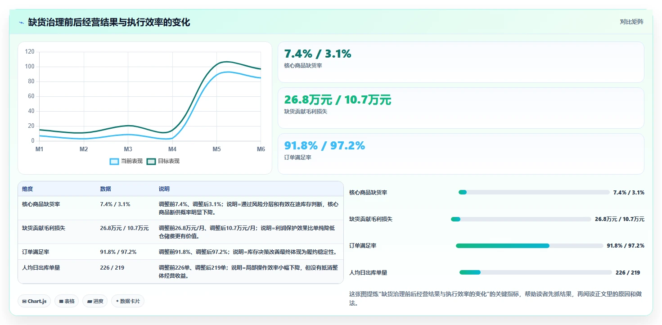Click 91.8% / 97.2% value after the progress bar

(x=626, y=246)
